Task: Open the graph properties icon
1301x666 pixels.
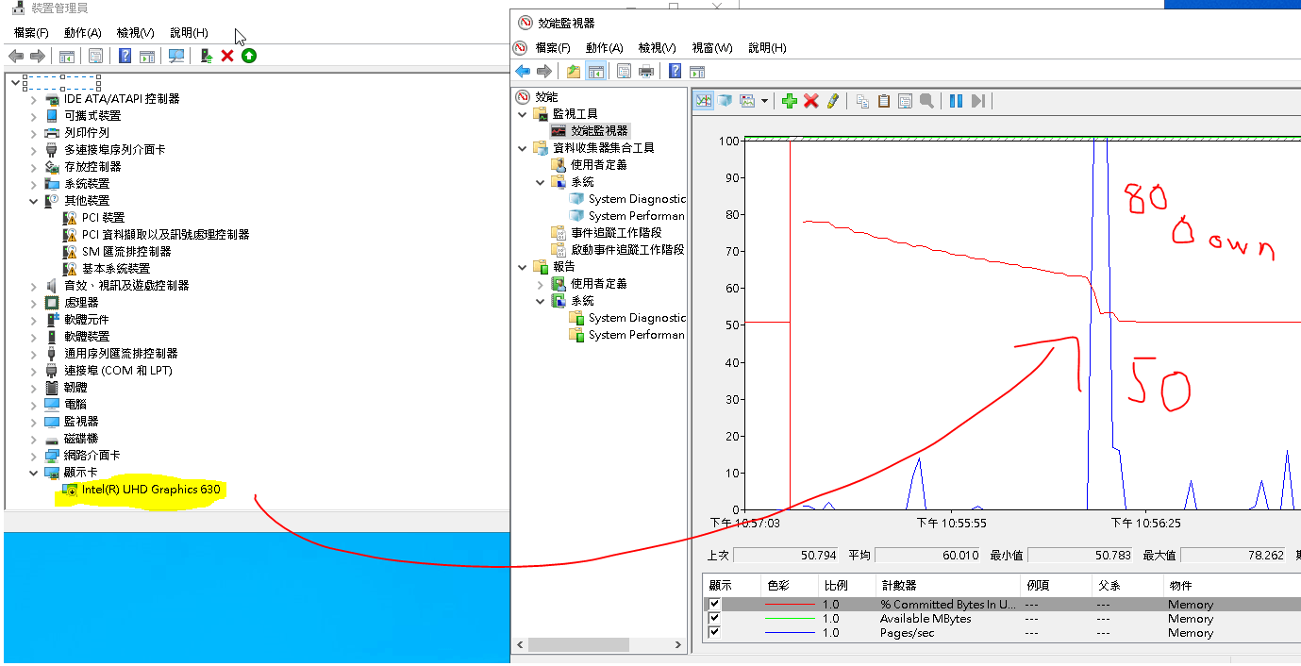Action: [905, 101]
